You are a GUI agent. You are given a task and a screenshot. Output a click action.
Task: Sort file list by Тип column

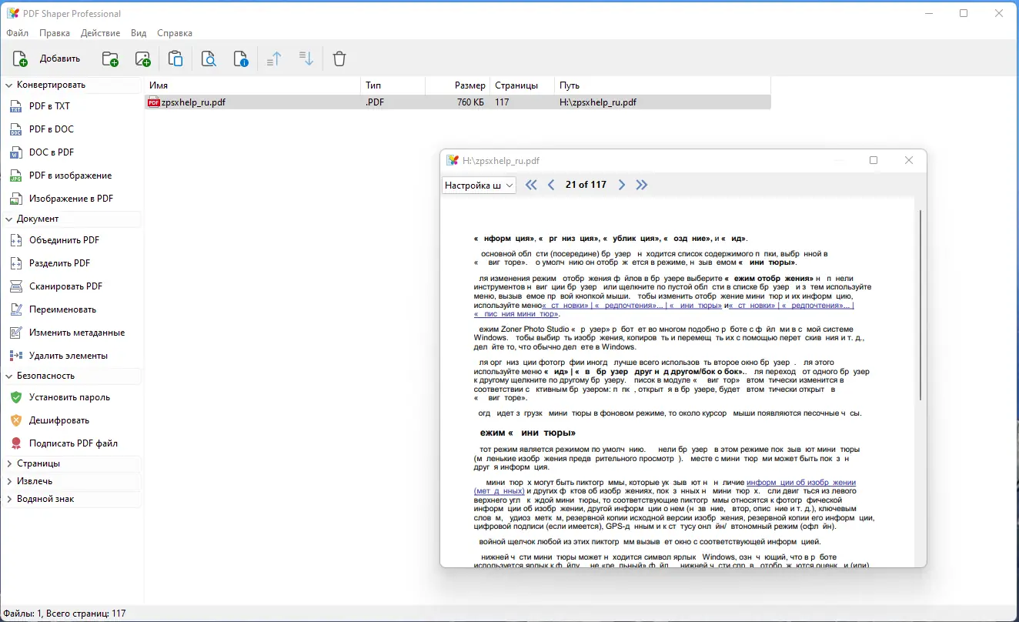pyautogui.click(x=393, y=85)
